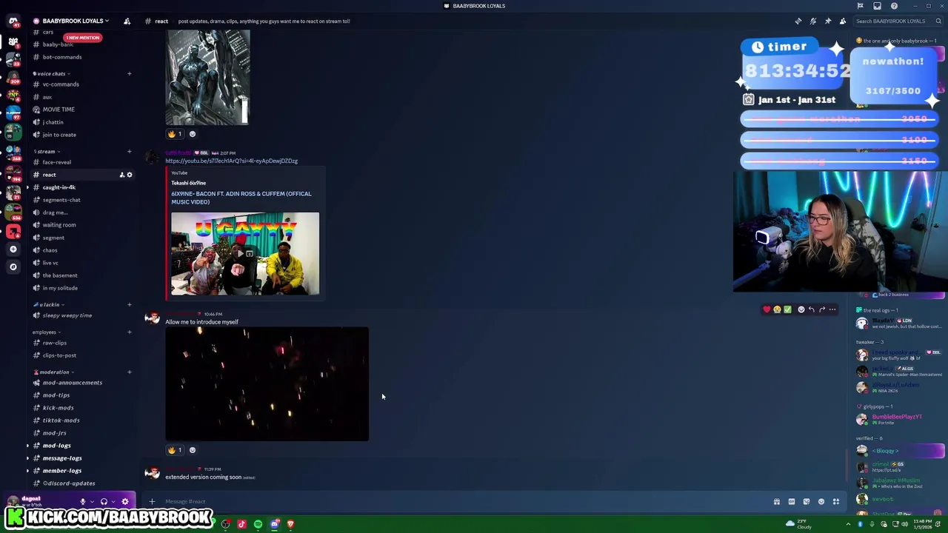Expand mod-logs channel threads
The width and height of the screenshot is (948, 533).
(x=27, y=446)
